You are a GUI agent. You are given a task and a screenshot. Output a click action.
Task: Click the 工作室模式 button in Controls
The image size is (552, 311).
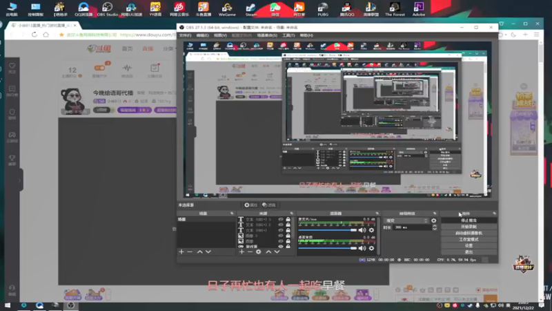(469, 239)
